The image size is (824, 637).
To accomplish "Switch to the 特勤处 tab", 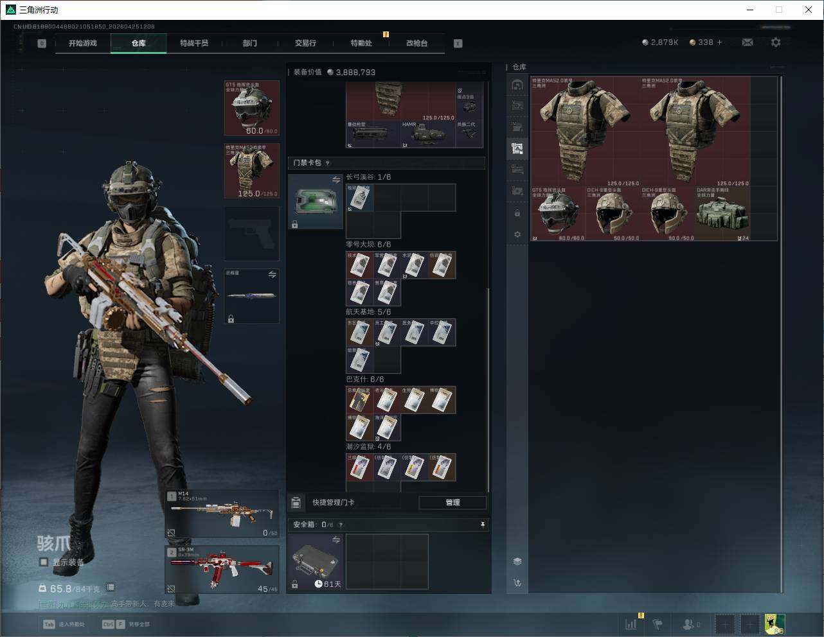I will 361,43.
